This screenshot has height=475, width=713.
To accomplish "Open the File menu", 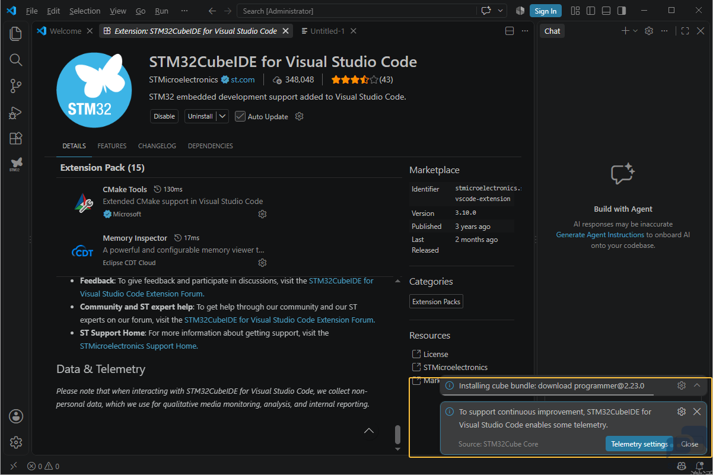I will 31,11.
